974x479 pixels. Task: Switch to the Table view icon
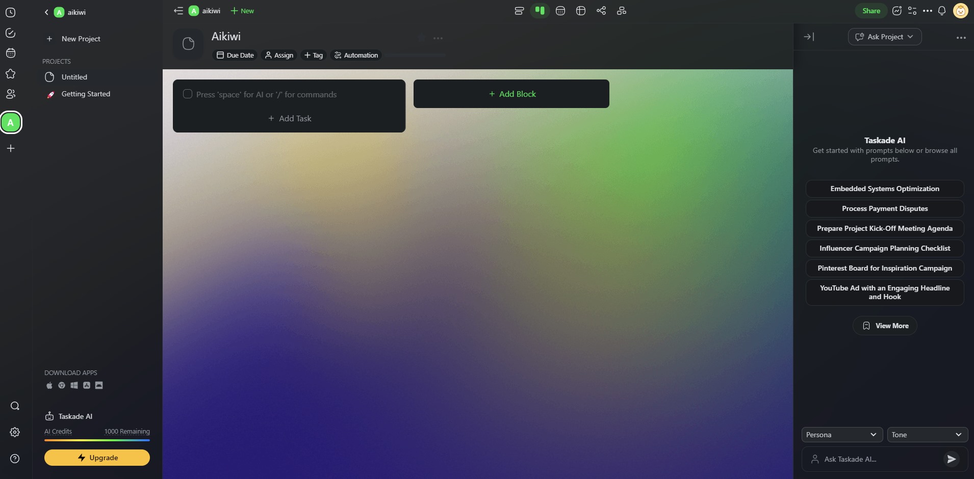click(x=581, y=11)
